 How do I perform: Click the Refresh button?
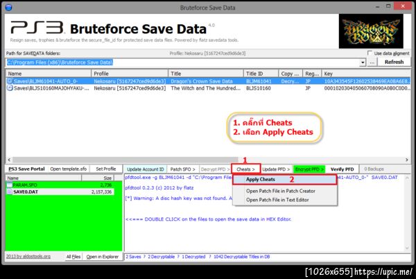(x=394, y=62)
